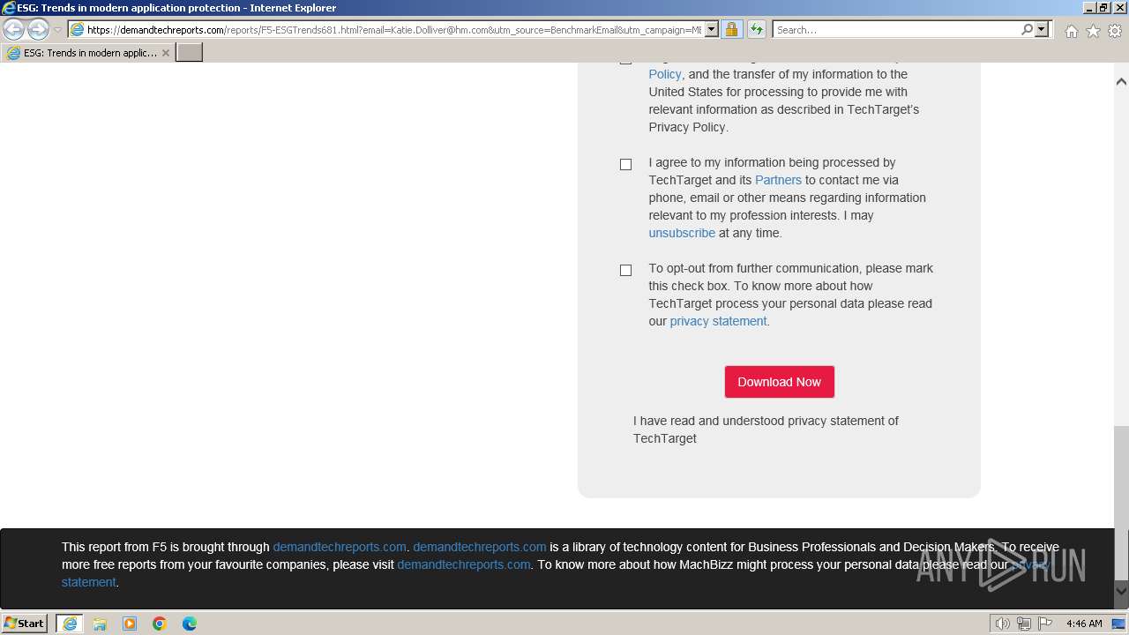Click the security lock icon

click(731, 30)
